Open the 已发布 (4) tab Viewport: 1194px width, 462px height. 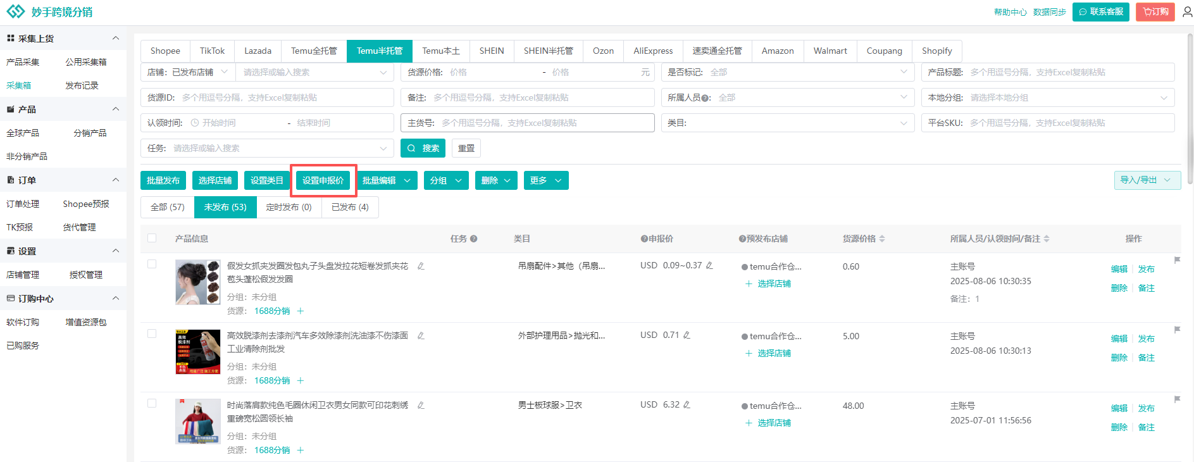(x=350, y=208)
